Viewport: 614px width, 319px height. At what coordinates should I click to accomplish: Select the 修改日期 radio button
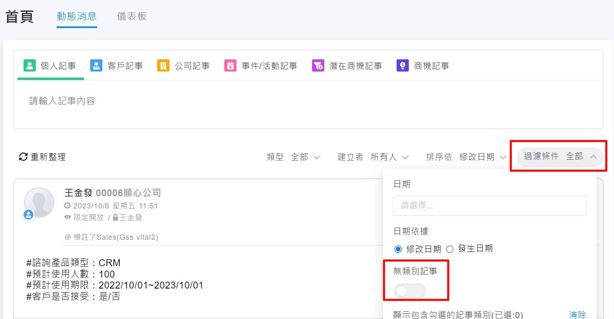coord(398,249)
